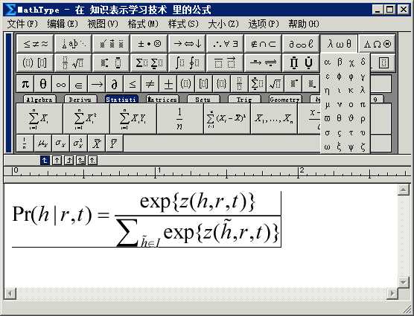The width and height of the screenshot is (414, 316).
Task: Insert the sum of X sub i expression
Action: pos(39,119)
